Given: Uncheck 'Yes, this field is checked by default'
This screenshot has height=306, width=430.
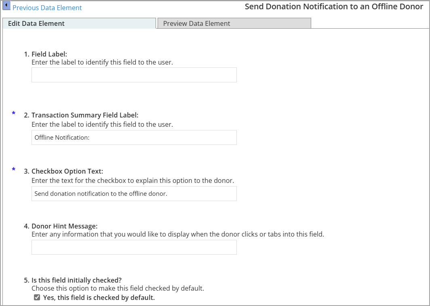Looking at the screenshot, I should 37,297.
